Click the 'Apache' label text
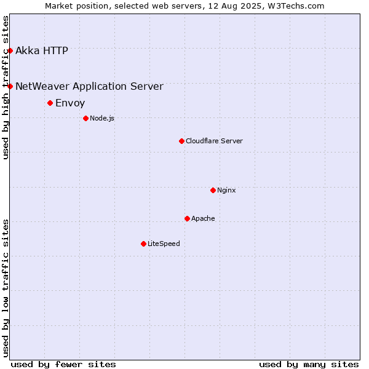Image resolution: width=369 pixels, height=369 pixels. (x=203, y=218)
